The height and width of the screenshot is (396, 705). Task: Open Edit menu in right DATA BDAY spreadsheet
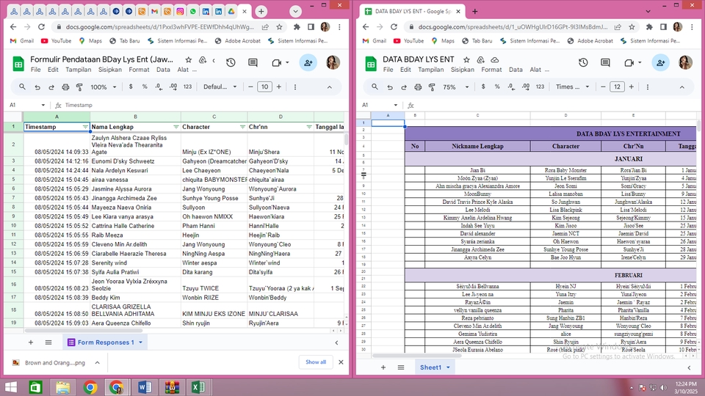coord(405,70)
